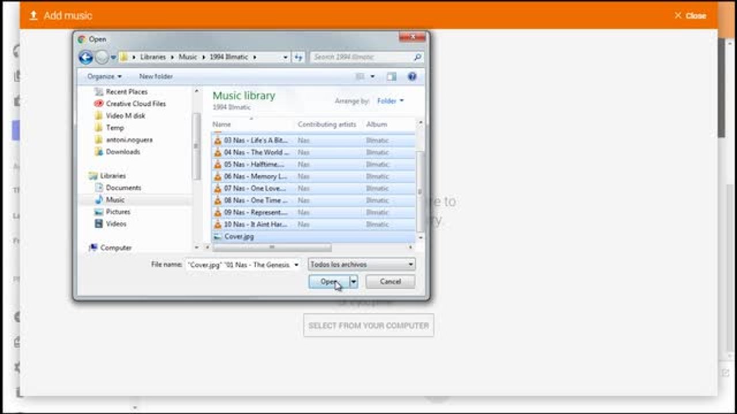Click the Recent Places icon in the sidebar
The image size is (737, 414).
[x=98, y=92]
